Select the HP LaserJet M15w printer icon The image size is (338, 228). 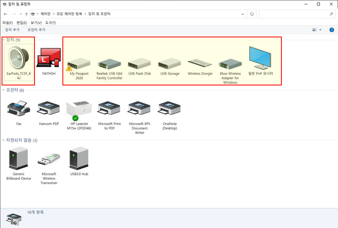coord(79,111)
